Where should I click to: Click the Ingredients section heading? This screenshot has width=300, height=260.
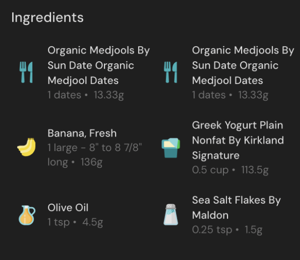tap(48, 18)
